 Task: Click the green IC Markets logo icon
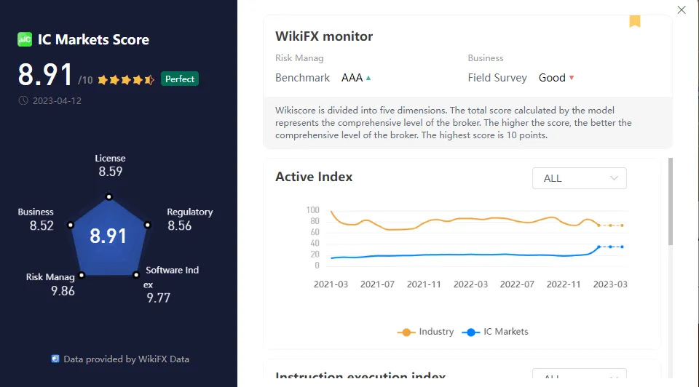[25, 39]
